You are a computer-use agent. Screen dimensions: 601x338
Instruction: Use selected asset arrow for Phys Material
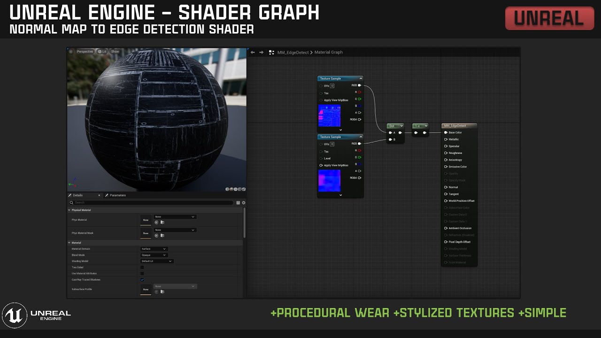click(156, 222)
